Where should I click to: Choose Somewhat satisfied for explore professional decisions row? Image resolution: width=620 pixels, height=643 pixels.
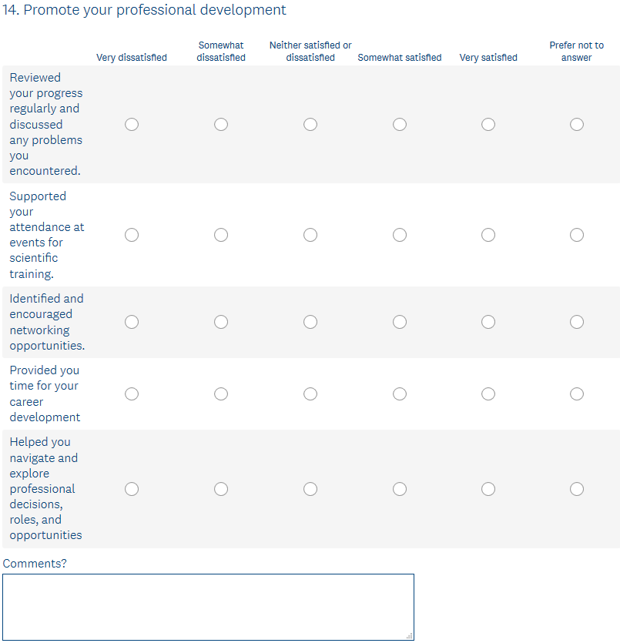(x=400, y=489)
